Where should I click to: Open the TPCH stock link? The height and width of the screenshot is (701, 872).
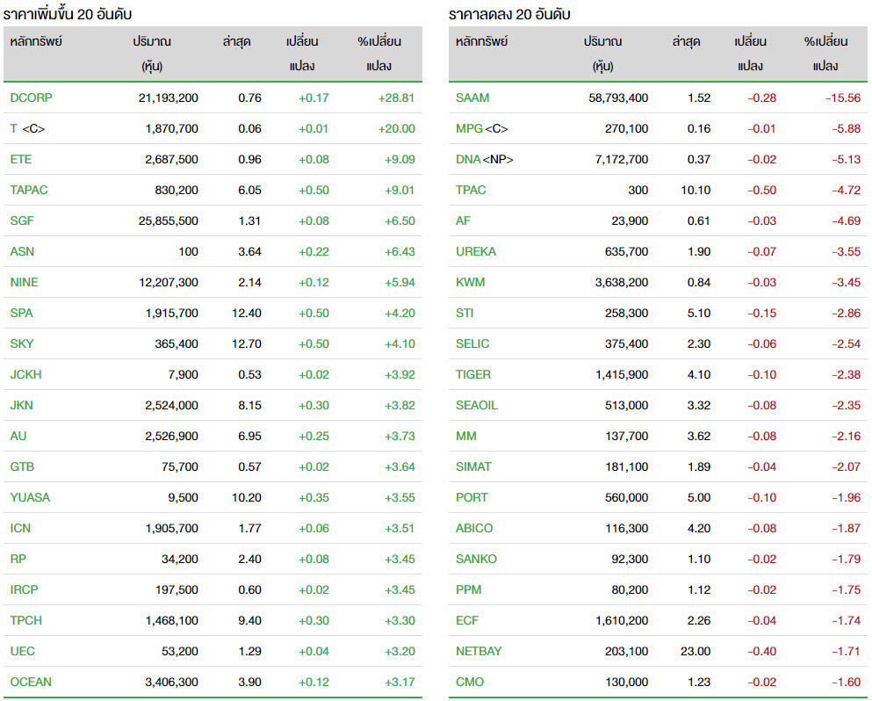26,620
